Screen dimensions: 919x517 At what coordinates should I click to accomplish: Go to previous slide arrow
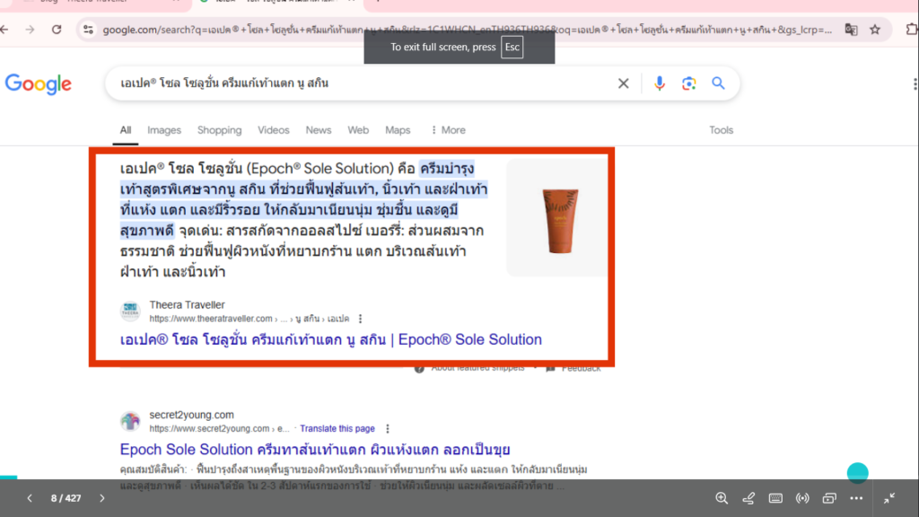tap(30, 498)
